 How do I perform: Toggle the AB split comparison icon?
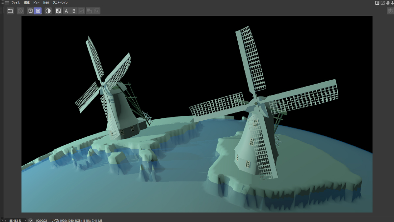58,11
